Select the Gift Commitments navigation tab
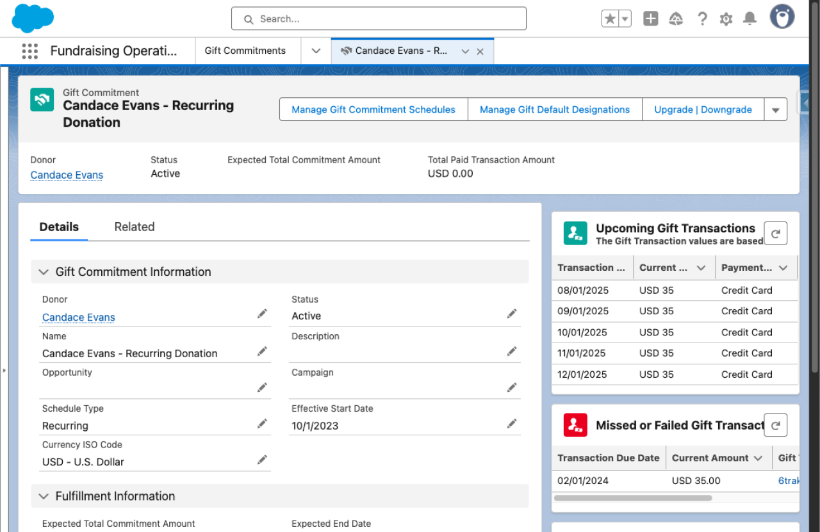Image resolution: width=820 pixels, height=532 pixels. [x=245, y=51]
